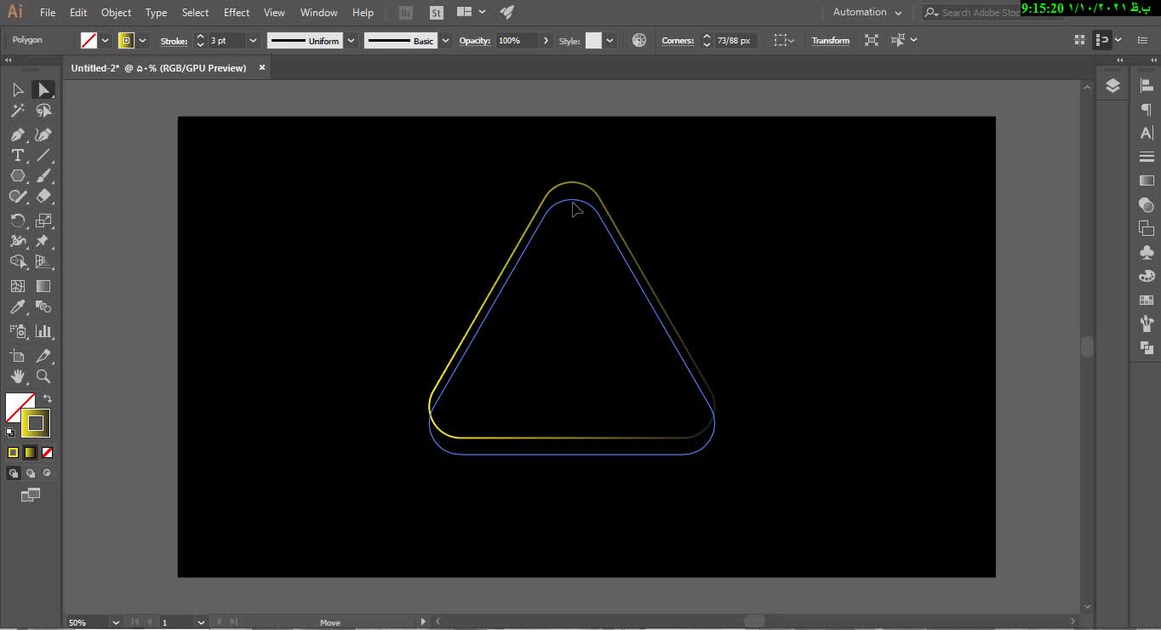The width and height of the screenshot is (1161, 630).
Task: Open the Object menu
Action: [x=116, y=13]
